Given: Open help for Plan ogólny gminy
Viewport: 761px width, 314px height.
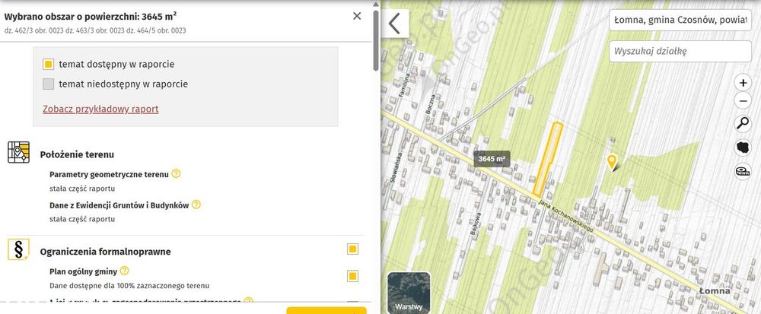Looking at the screenshot, I should click(125, 271).
